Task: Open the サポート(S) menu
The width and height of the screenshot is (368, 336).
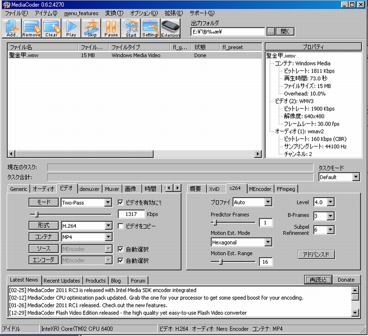Action: coord(202,13)
